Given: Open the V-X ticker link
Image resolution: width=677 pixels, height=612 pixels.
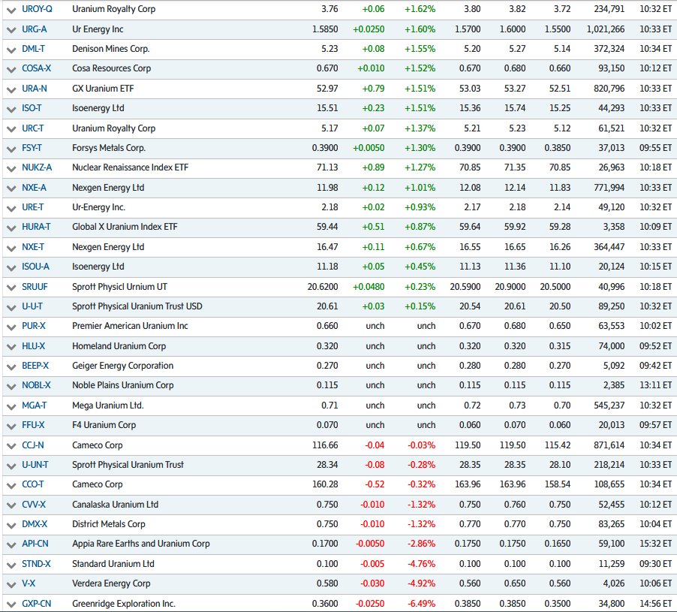Looking at the screenshot, I should click(29, 583).
